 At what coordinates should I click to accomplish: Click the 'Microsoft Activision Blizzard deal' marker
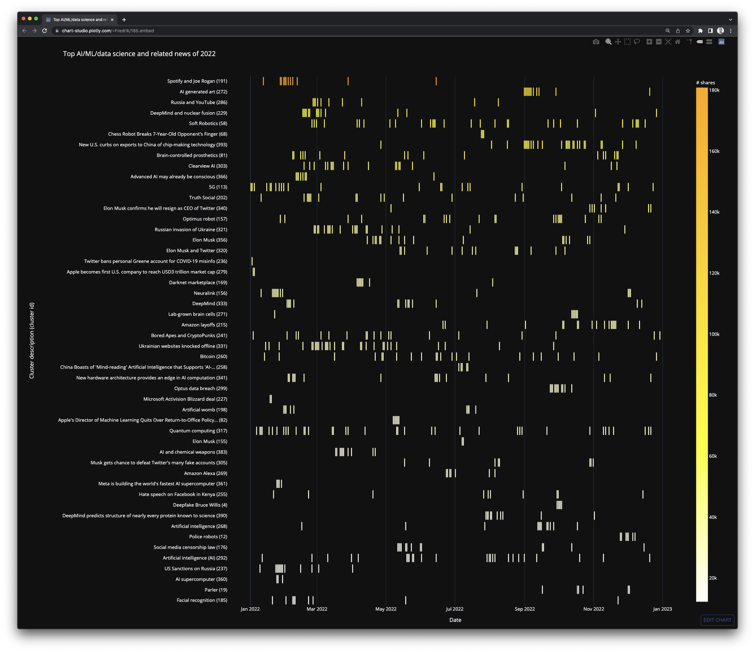[270, 399]
